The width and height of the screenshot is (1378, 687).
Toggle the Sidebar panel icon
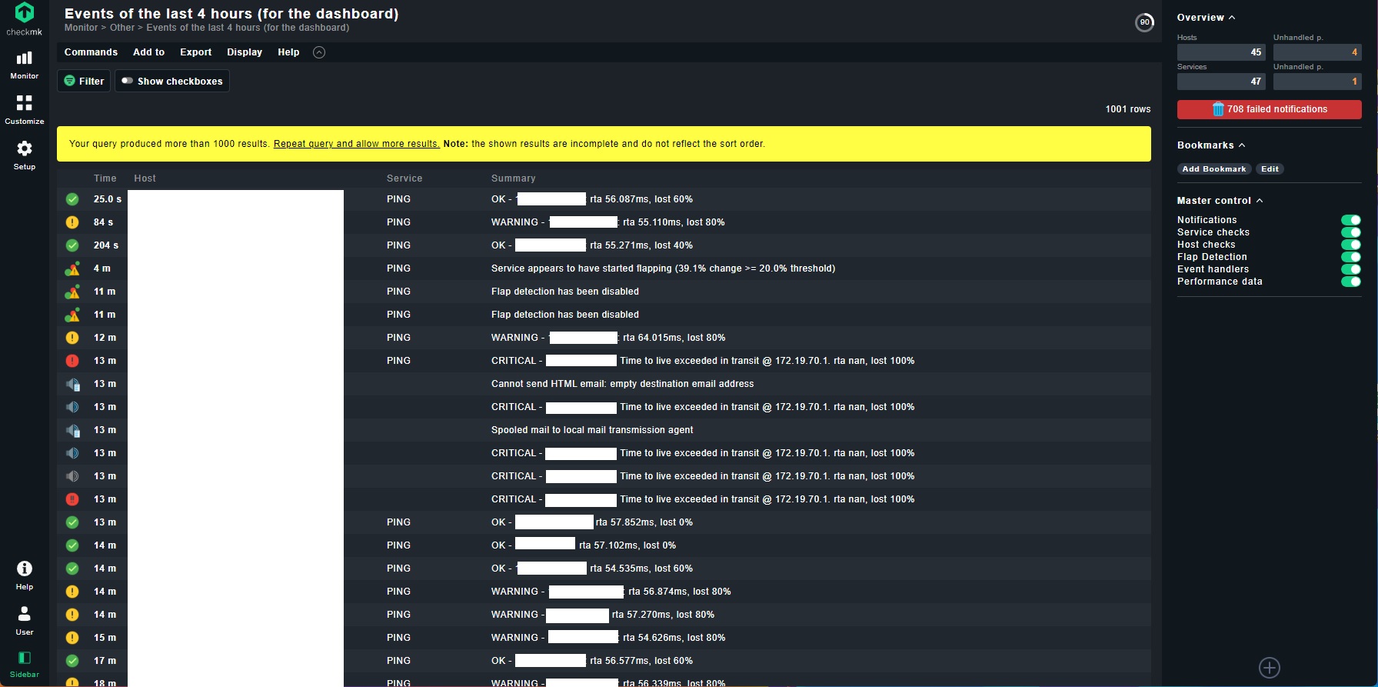tap(24, 664)
